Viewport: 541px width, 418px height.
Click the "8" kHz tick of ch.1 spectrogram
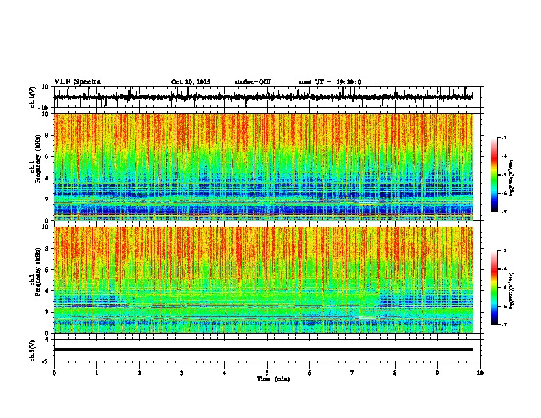pos(48,135)
